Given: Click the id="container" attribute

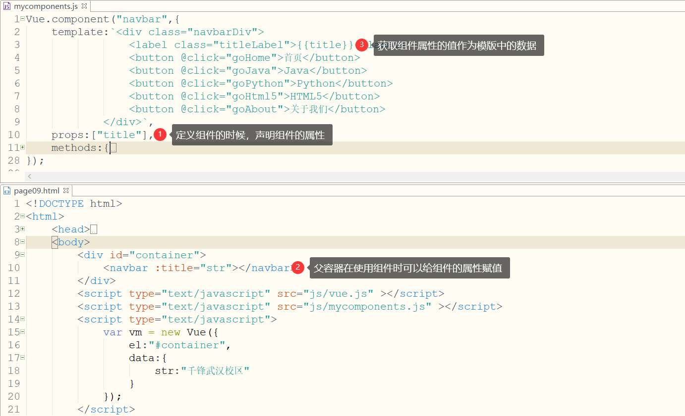Looking at the screenshot, I should click(x=155, y=255).
